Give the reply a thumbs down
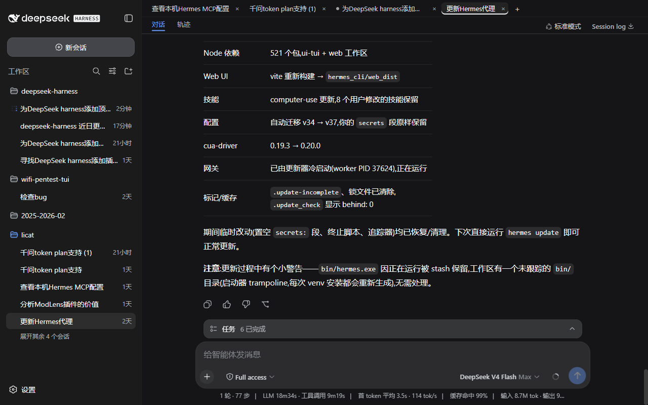648x405 pixels. 246,304
